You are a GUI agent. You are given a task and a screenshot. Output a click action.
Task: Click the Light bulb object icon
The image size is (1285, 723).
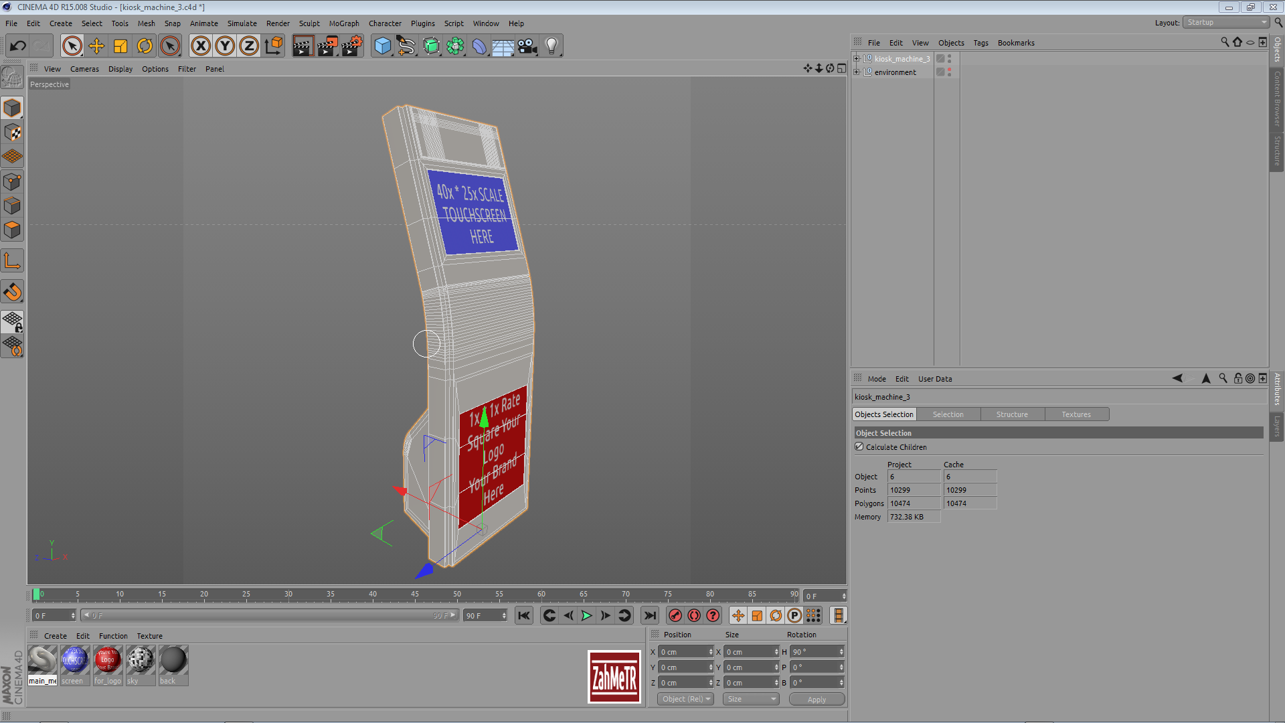[x=551, y=46]
